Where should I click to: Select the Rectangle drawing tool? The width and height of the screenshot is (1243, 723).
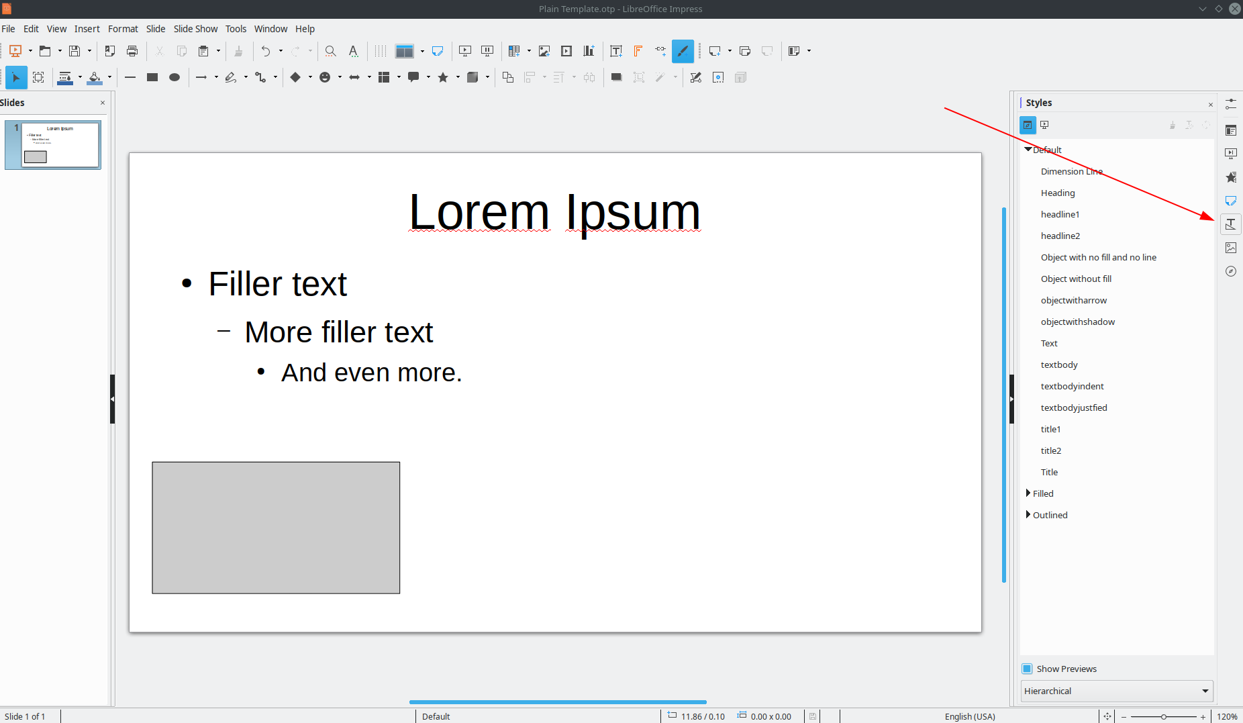point(152,77)
